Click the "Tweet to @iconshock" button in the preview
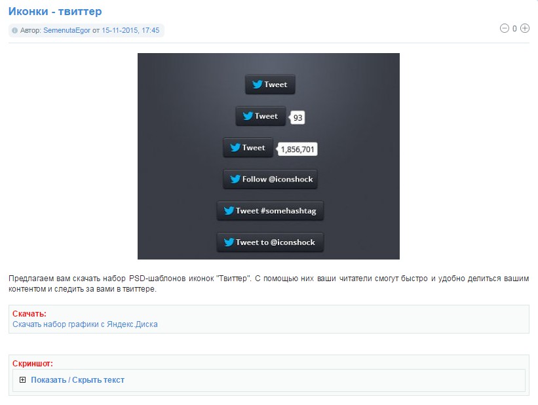The image size is (538, 405). pyautogui.click(x=270, y=242)
